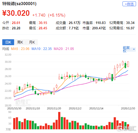Click the first candlestick near 2020/10/30
The height and width of the screenshot is (133, 138).
[x=14, y=93]
